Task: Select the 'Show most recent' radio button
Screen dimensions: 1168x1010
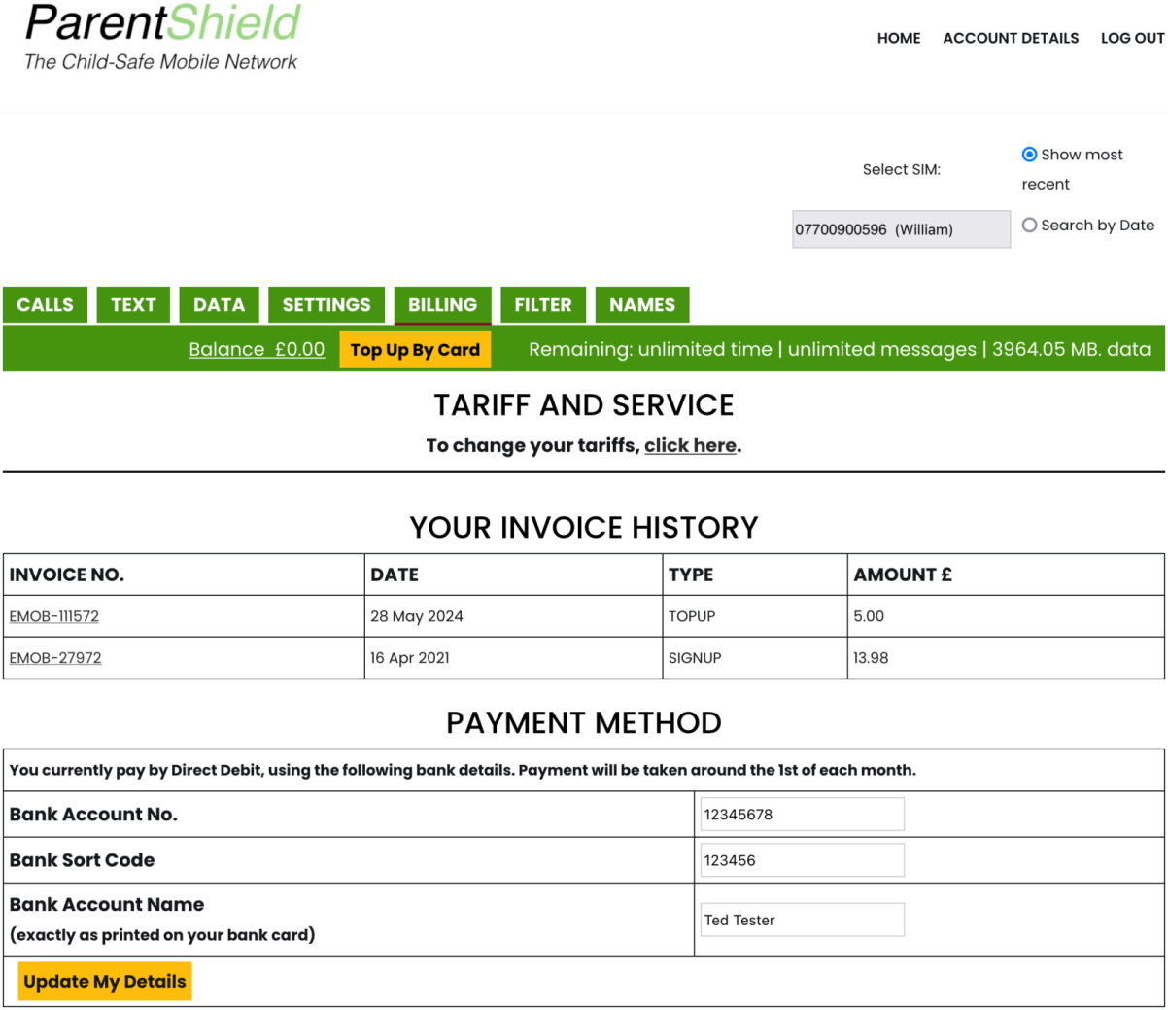Action: (1029, 154)
